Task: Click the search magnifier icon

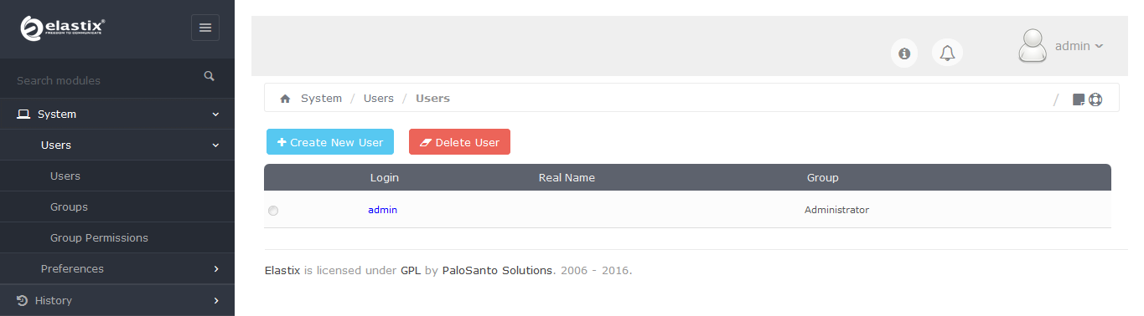Action: click(x=210, y=76)
